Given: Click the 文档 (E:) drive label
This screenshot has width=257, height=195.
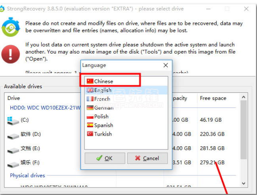Looking at the screenshot, I should [30, 148].
